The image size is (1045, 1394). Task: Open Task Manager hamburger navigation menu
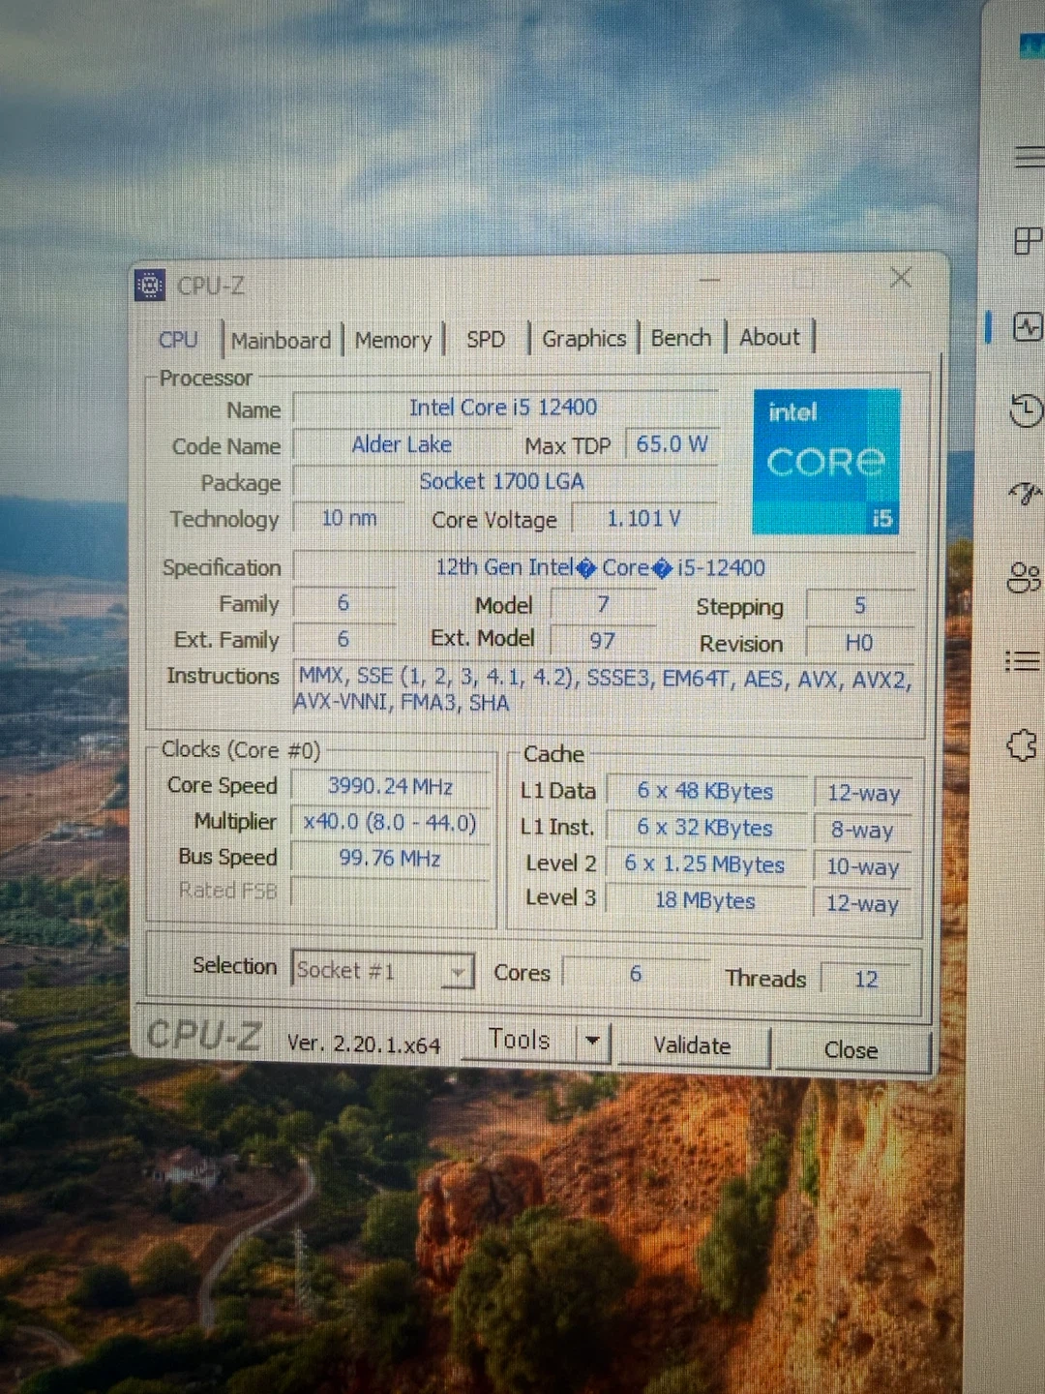(x=1030, y=156)
